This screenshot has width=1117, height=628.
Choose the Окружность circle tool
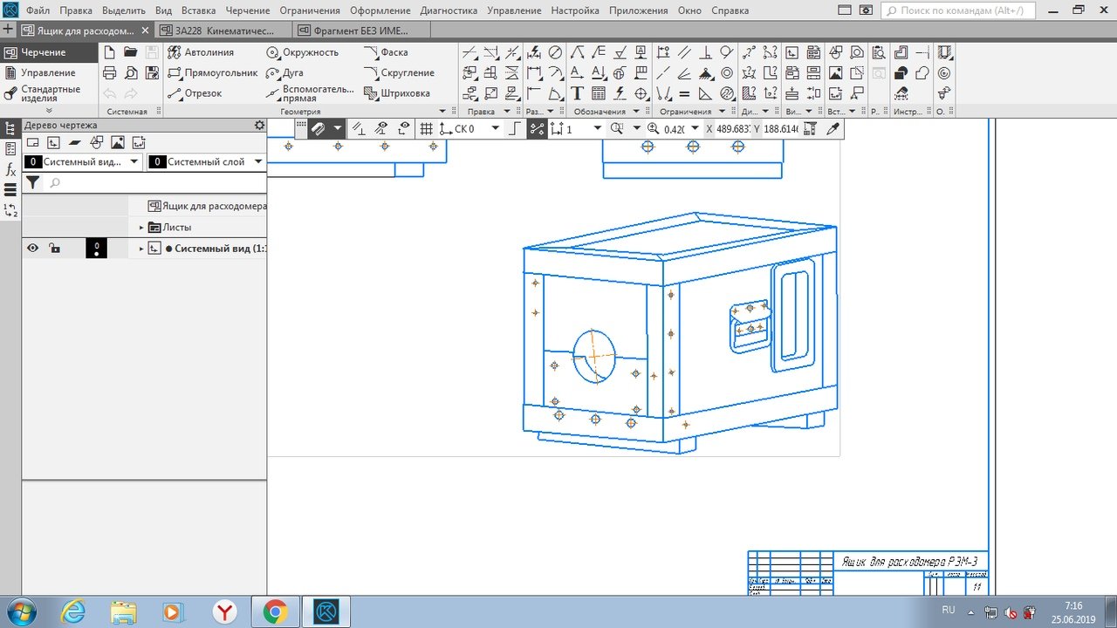[x=302, y=52]
